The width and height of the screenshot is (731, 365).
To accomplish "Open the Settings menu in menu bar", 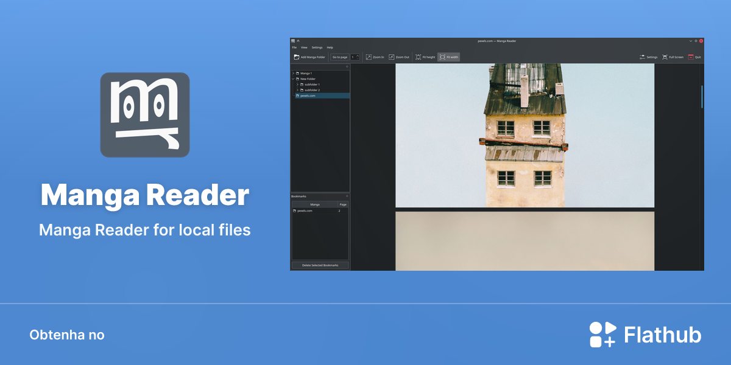I will [317, 47].
